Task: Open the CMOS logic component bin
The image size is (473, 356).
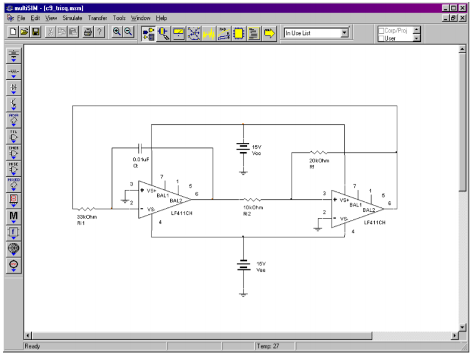Action: (13, 151)
